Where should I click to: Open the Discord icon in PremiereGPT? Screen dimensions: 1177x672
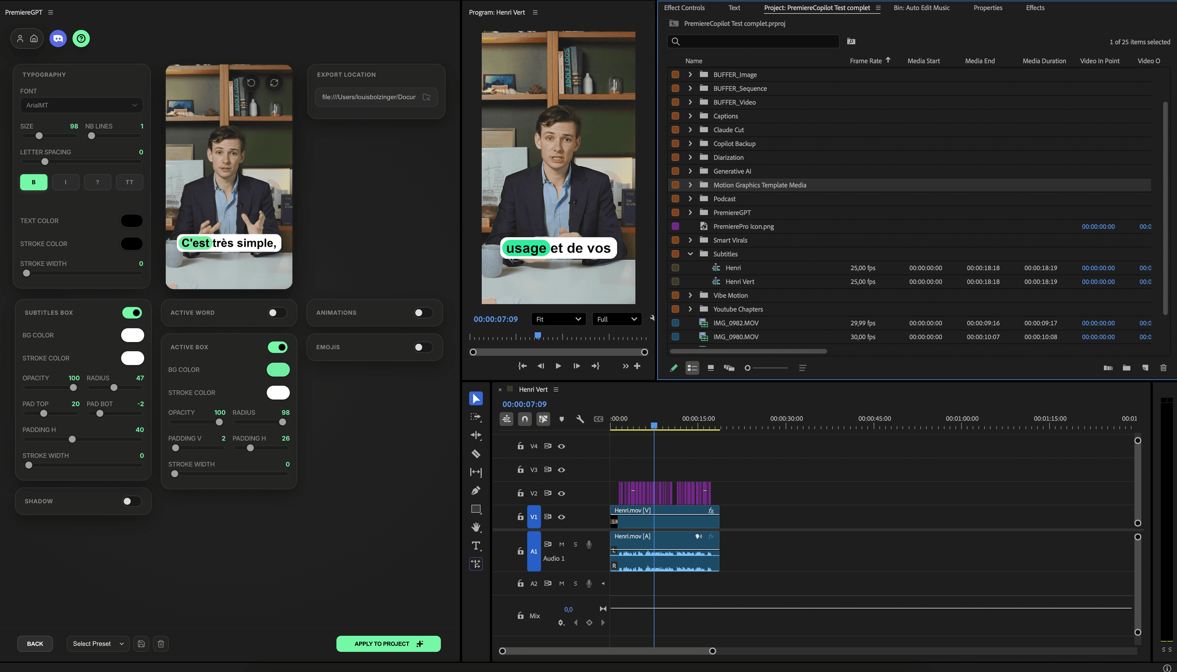click(x=58, y=38)
